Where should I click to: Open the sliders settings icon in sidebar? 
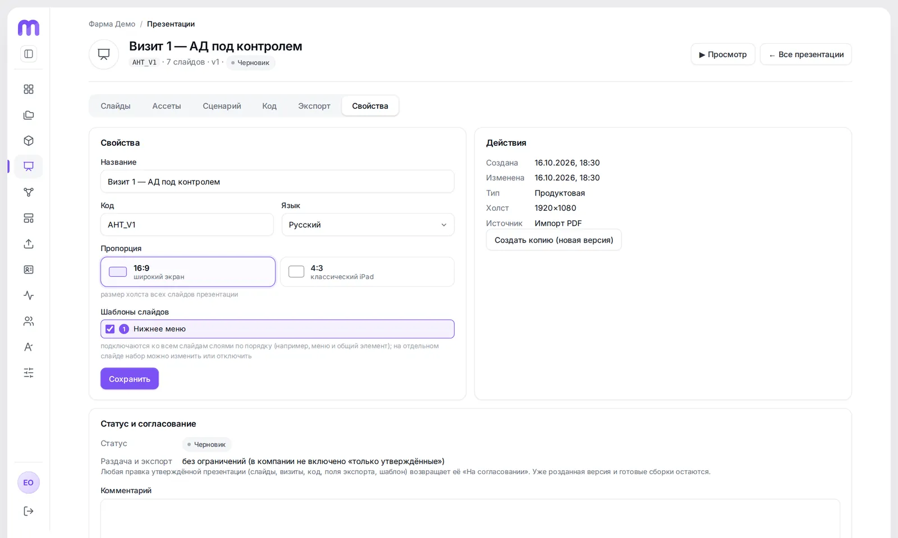pos(29,373)
